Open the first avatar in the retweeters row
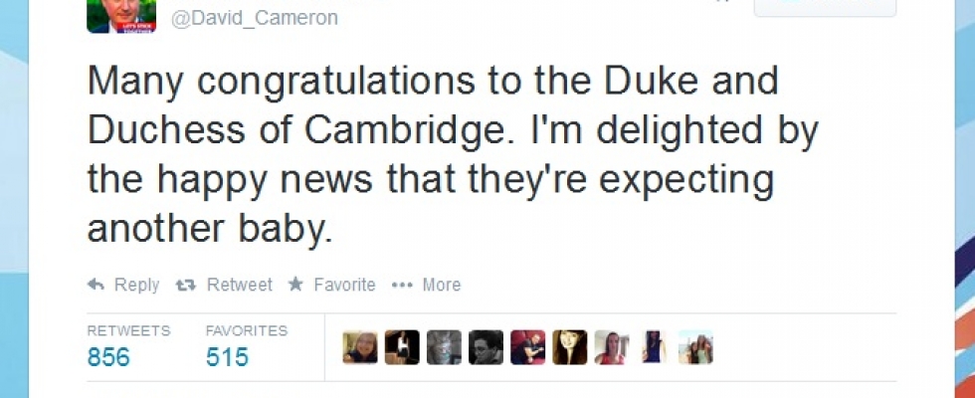This screenshot has height=398, width=975. click(x=360, y=347)
